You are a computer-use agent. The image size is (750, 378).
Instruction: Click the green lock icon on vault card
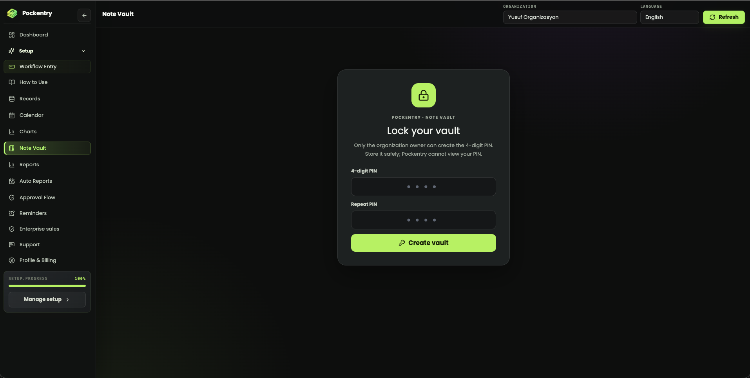tap(424, 95)
